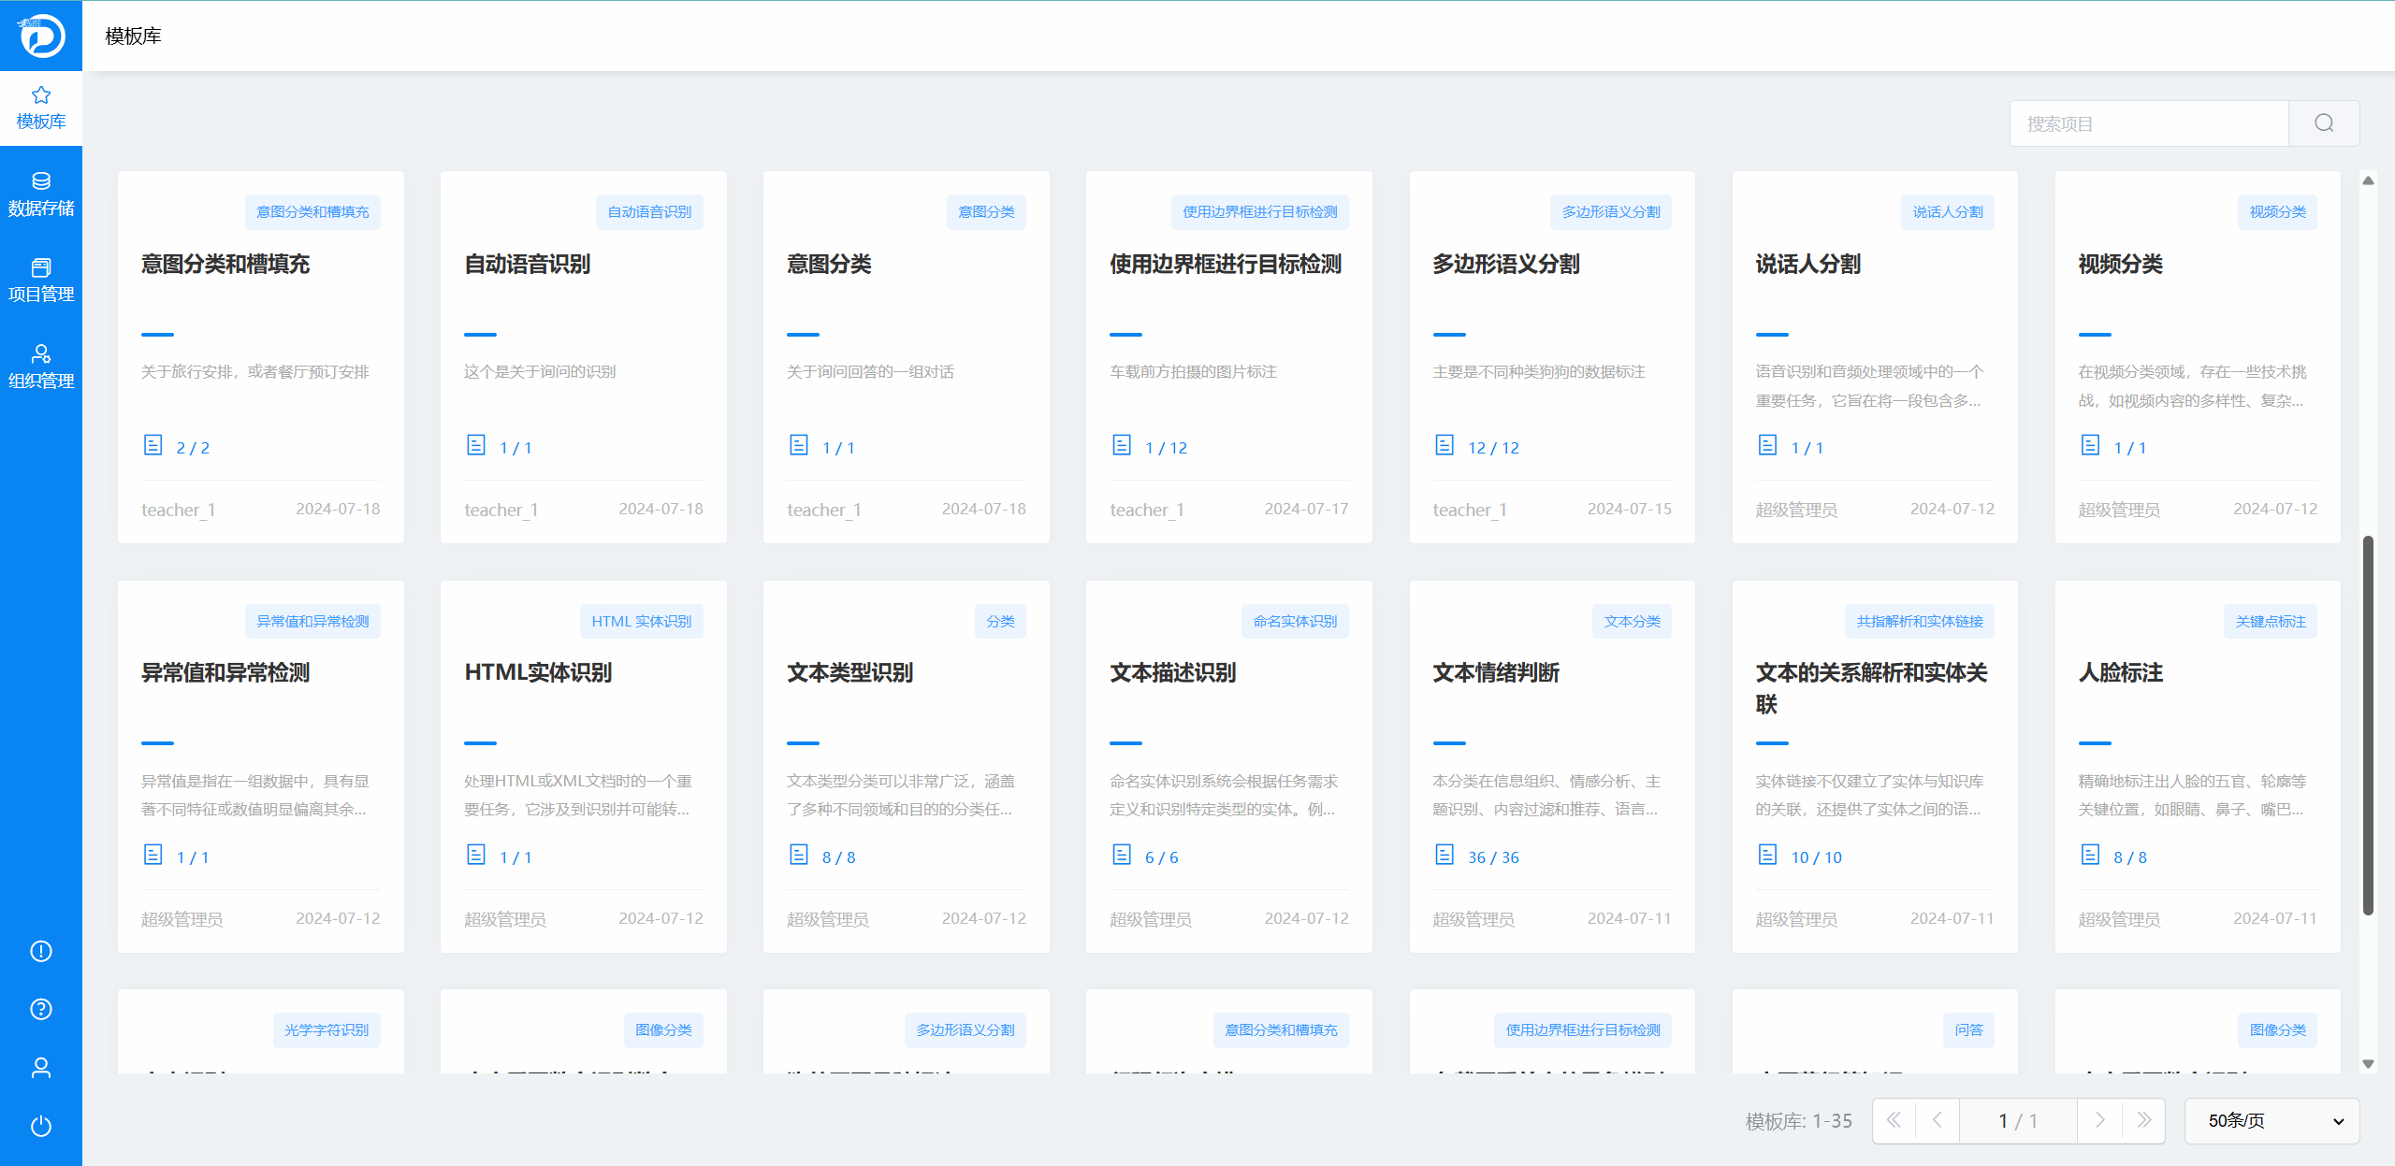Go to 组织管理 sidebar item
Image resolution: width=2395 pixels, height=1166 pixels.
click(41, 367)
